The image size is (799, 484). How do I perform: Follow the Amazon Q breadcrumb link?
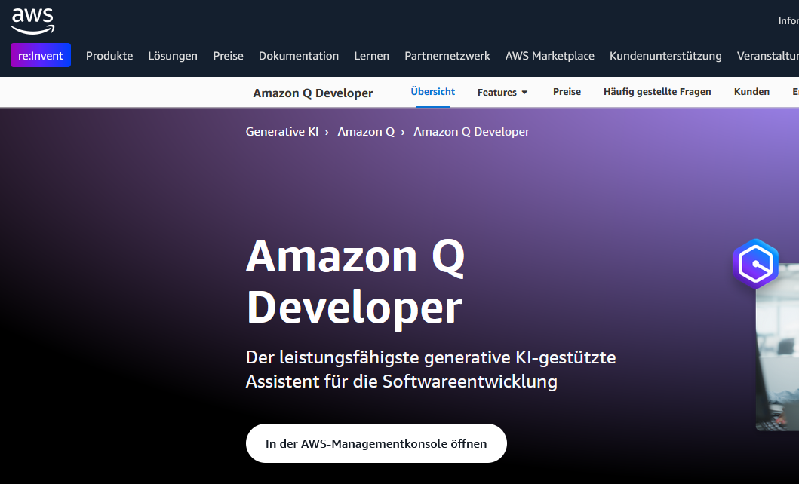click(366, 132)
